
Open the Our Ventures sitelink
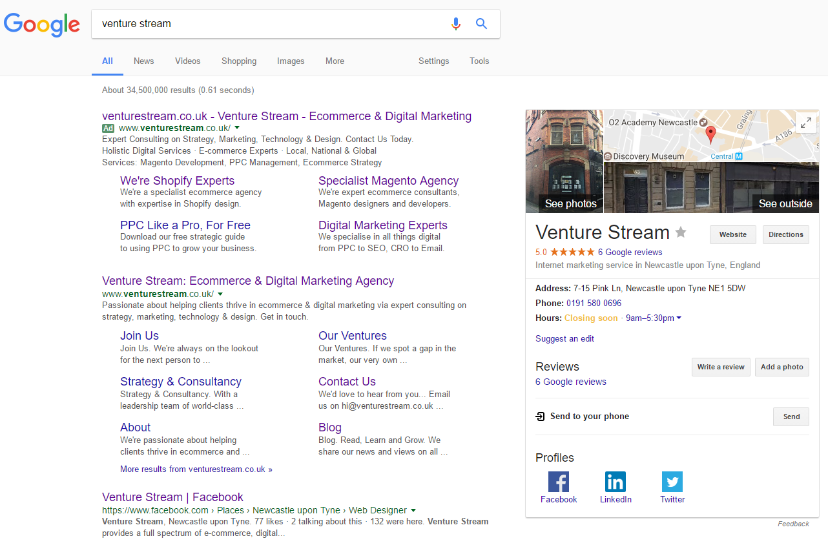click(353, 336)
